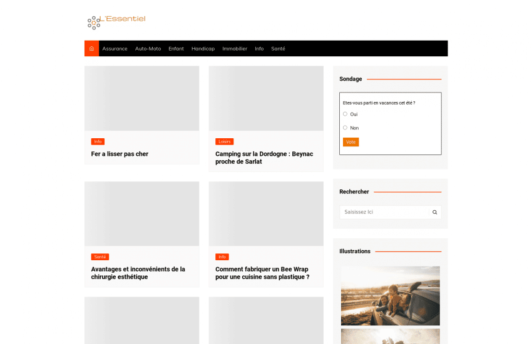Read the chirurgie esthétique article

tap(138, 273)
